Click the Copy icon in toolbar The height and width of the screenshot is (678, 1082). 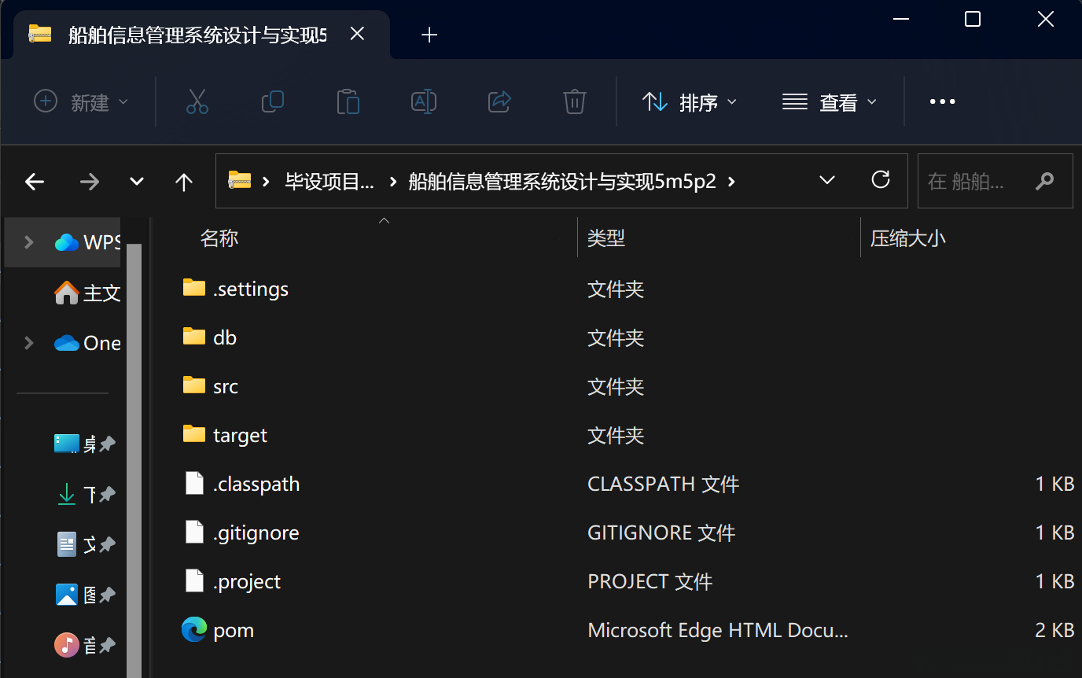pyautogui.click(x=272, y=101)
